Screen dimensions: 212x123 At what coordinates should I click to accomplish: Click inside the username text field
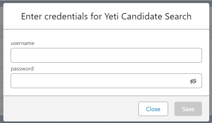click(106, 55)
